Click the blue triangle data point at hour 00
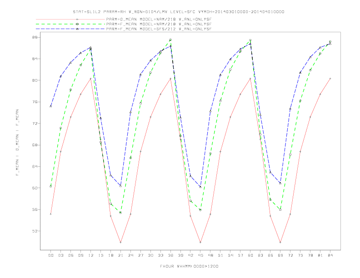This screenshot has width=360, height=278. point(51,106)
